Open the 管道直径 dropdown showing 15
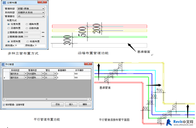 click(31, 16)
